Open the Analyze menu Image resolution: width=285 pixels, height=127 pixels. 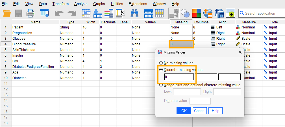coord(81,4)
